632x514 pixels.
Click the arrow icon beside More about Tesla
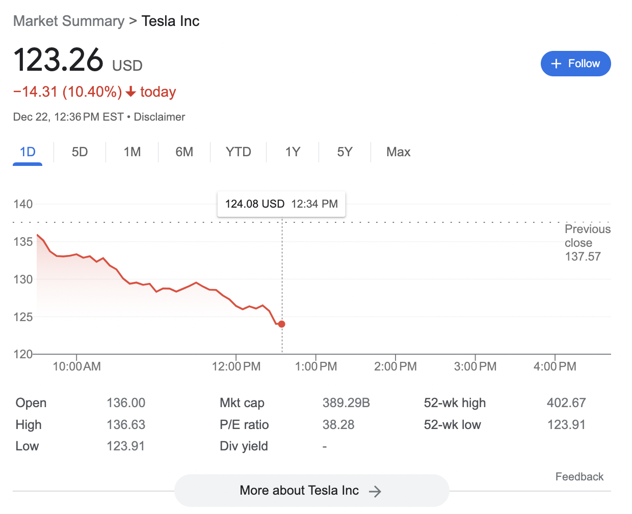coord(375,491)
